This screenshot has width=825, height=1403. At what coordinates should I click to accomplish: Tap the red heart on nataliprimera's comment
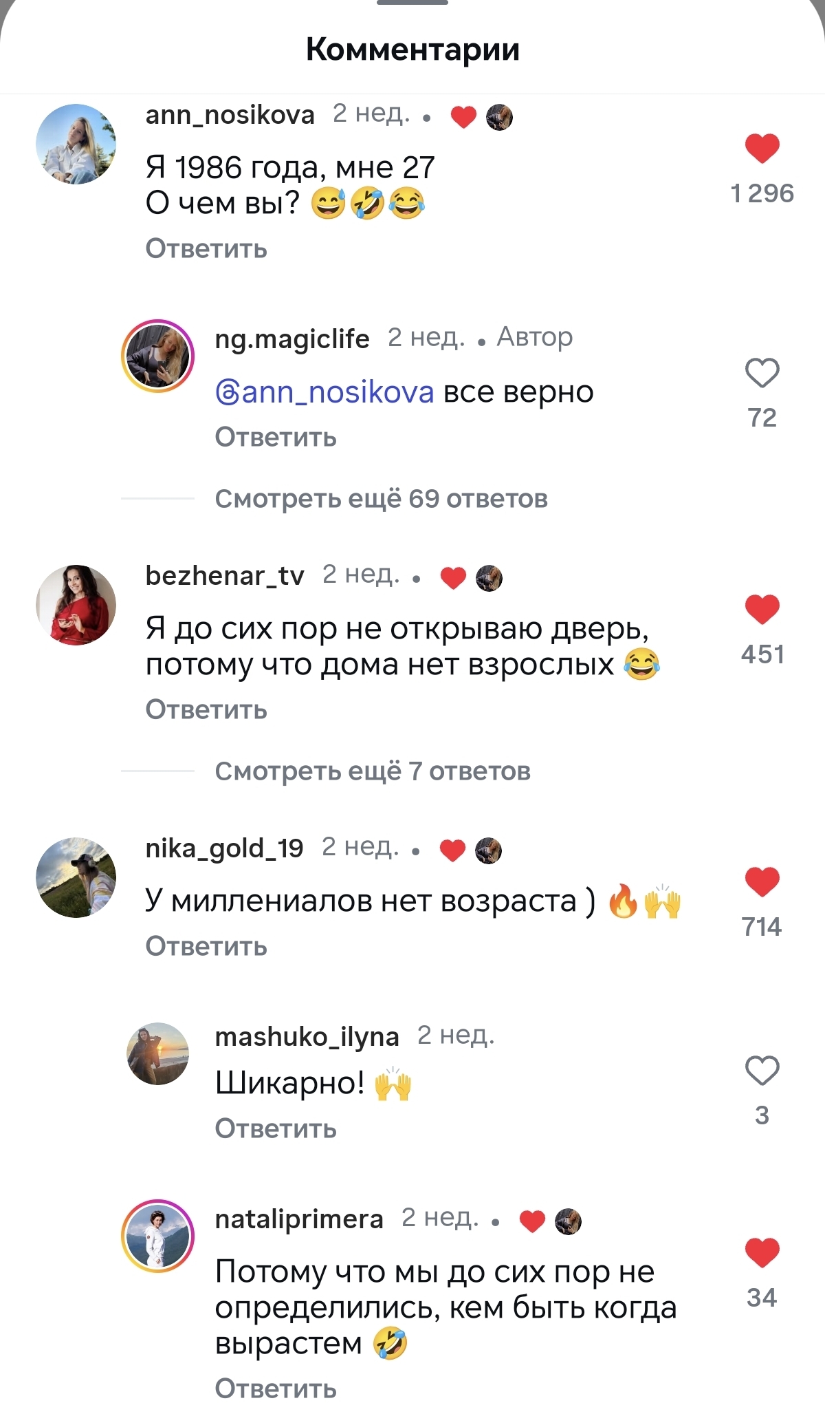pos(762,1252)
